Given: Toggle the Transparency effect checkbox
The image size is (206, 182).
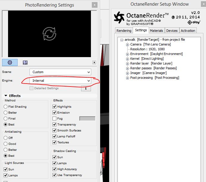Looking at the screenshot, I should pyautogui.click(x=54, y=124).
